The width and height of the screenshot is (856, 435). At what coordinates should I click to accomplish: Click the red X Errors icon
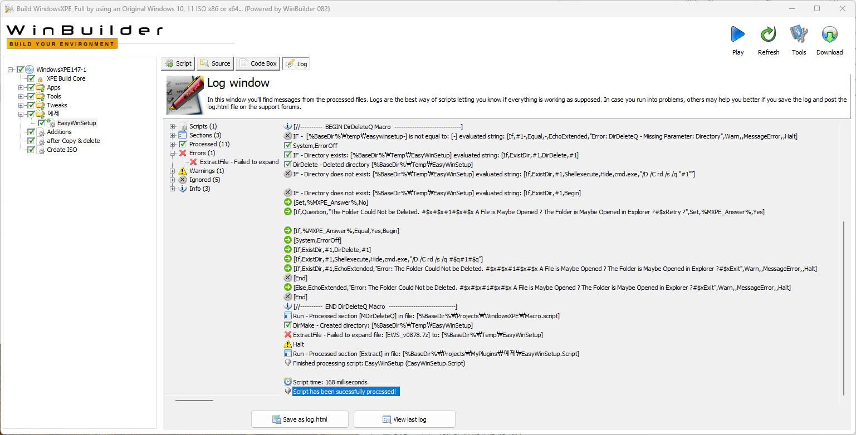183,153
